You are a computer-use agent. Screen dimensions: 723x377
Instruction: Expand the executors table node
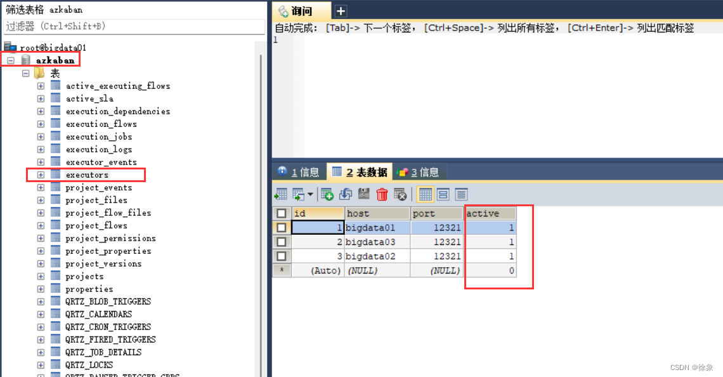tap(41, 175)
